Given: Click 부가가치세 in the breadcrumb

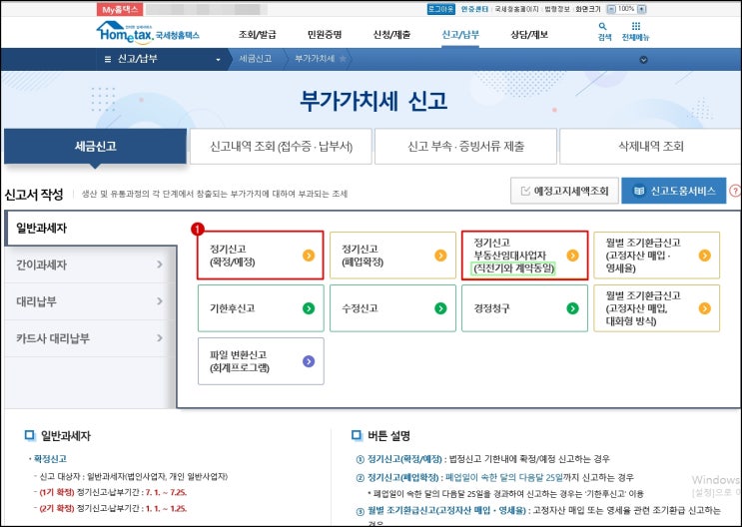Looking at the screenshot, I should click(315, 59).
